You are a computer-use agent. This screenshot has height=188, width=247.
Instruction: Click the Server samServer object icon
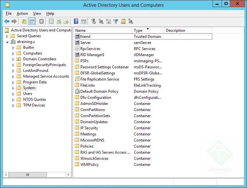click(x=77, y=42)
